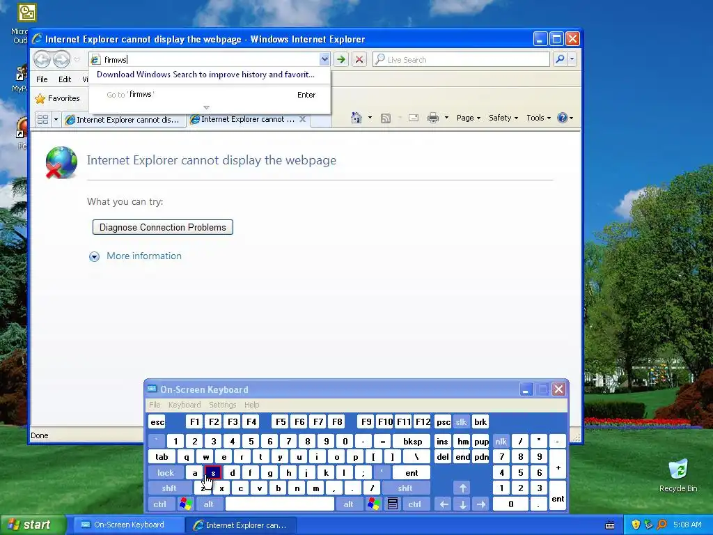Switch to the first Internet Explorer tab
This screenshot has height=535, width=713.
click(123, 120)
